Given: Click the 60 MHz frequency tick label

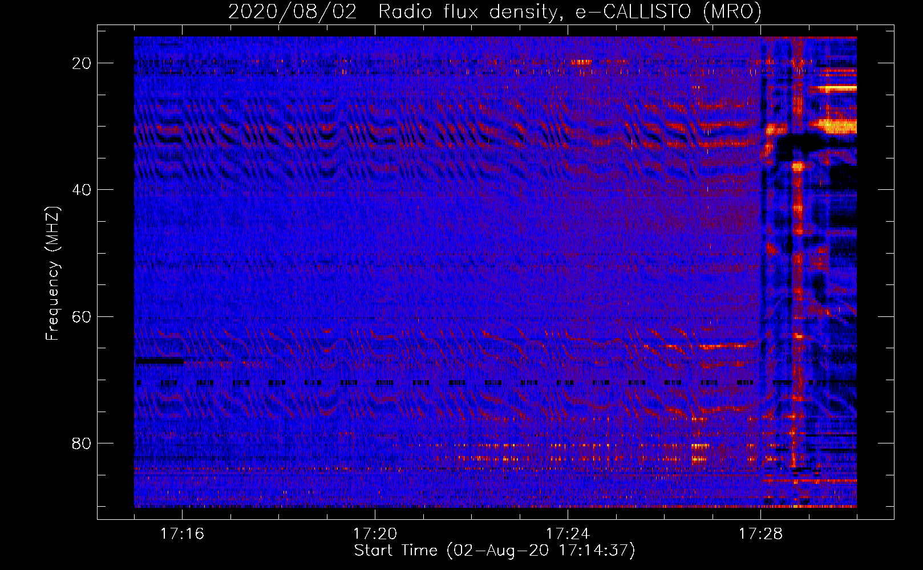Looking at the screenshot, I should point(82,316).
